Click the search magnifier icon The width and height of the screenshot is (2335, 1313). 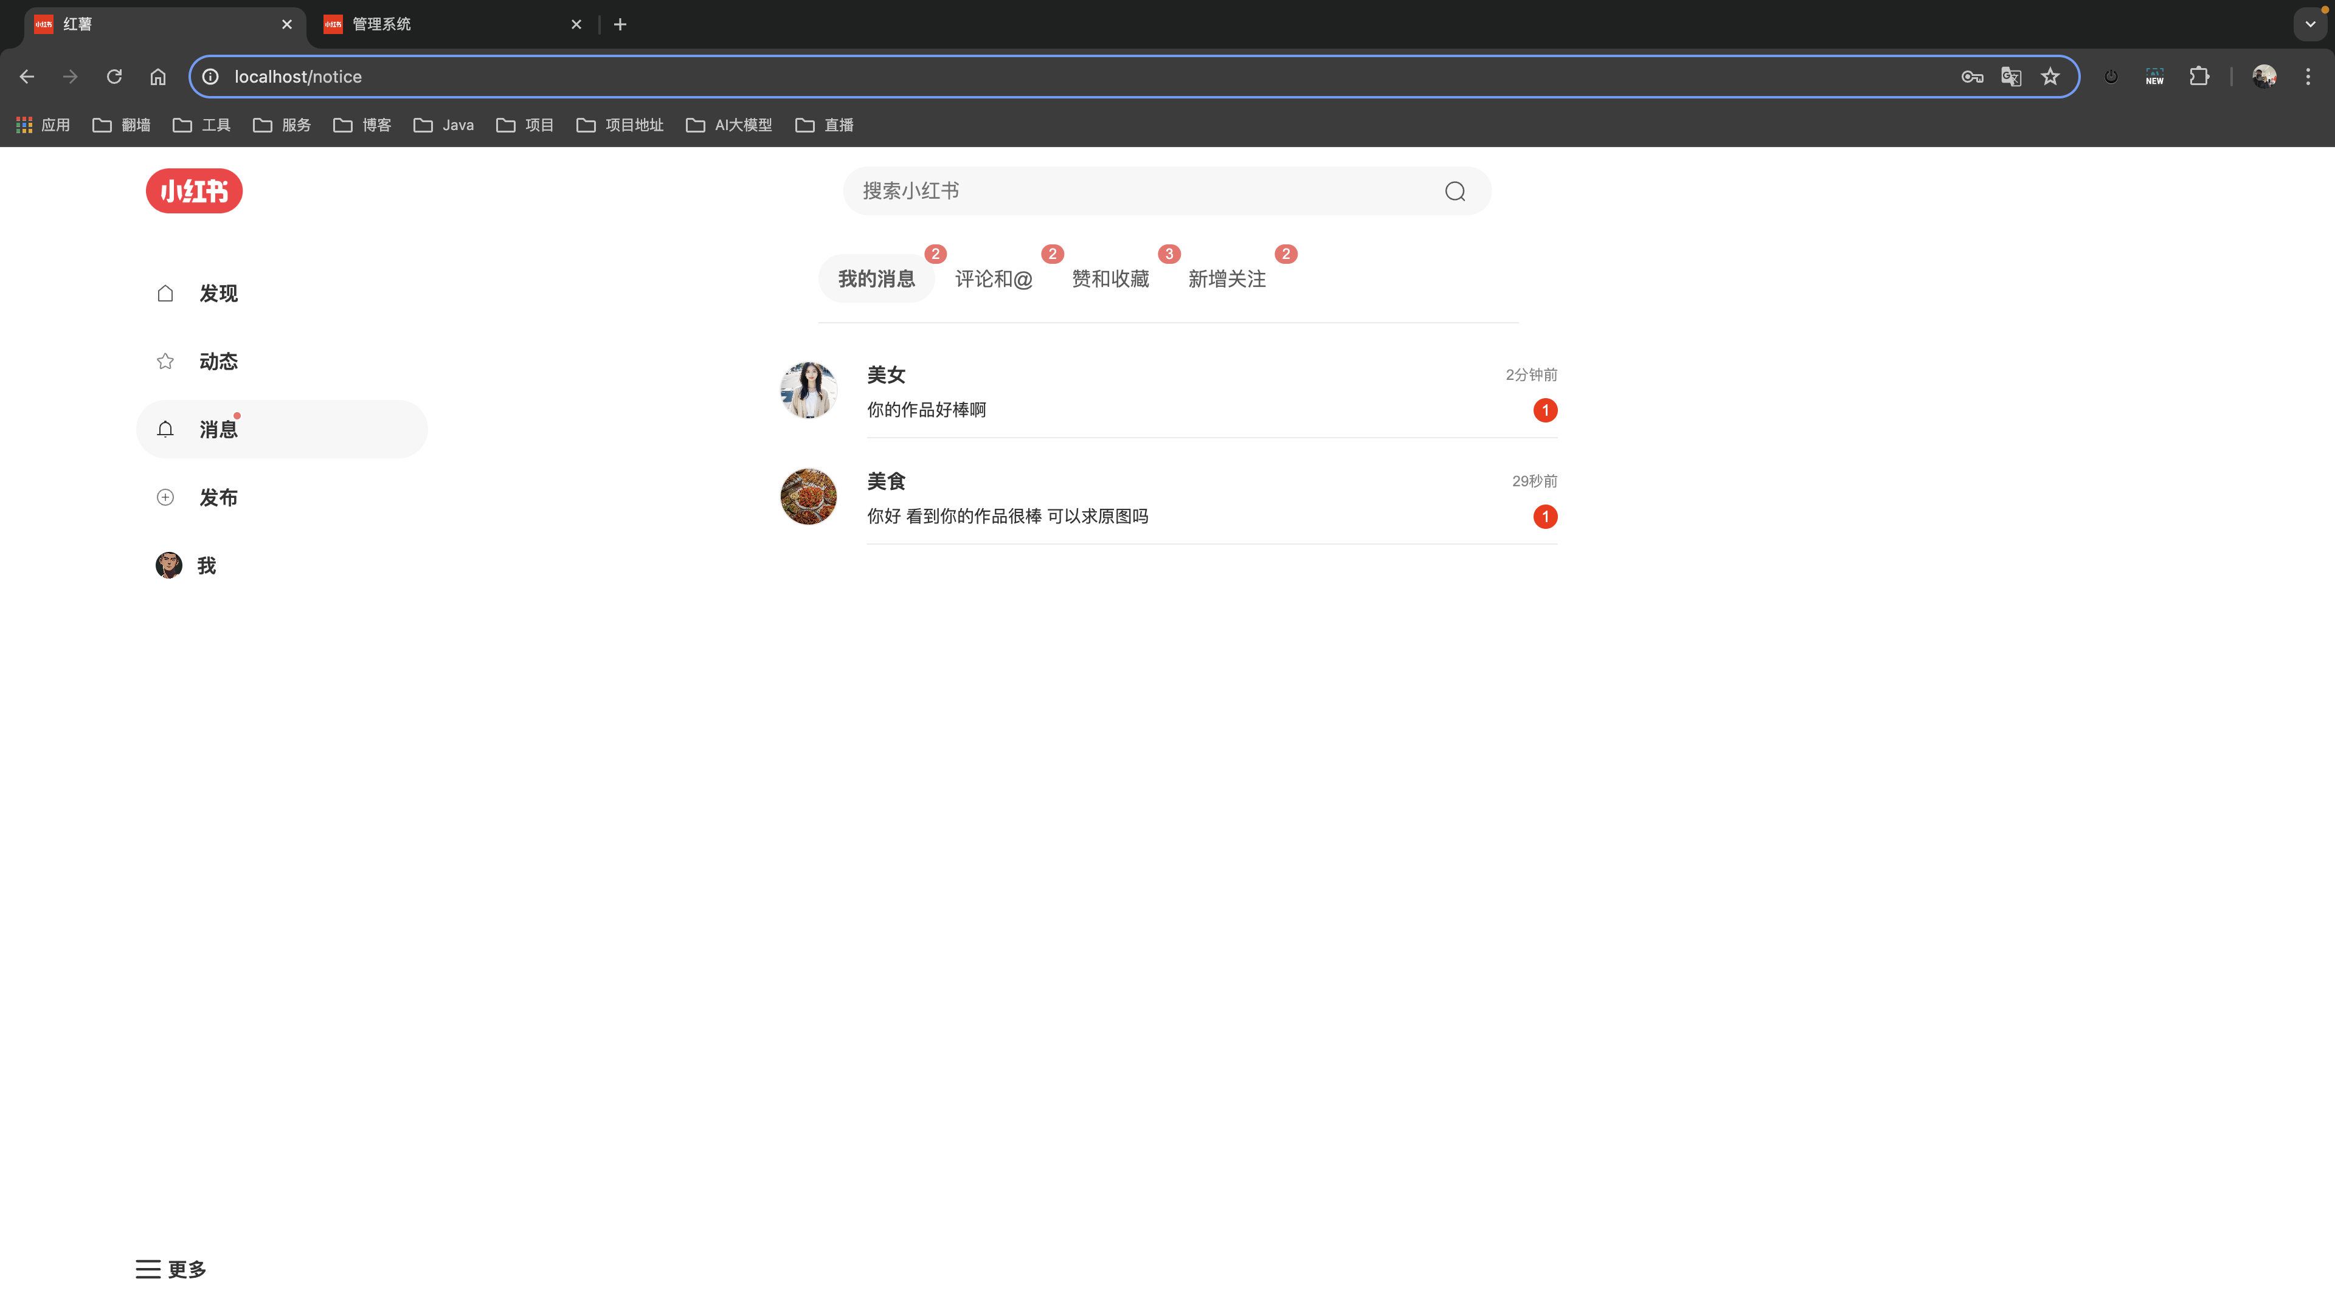coord(1455,191)
